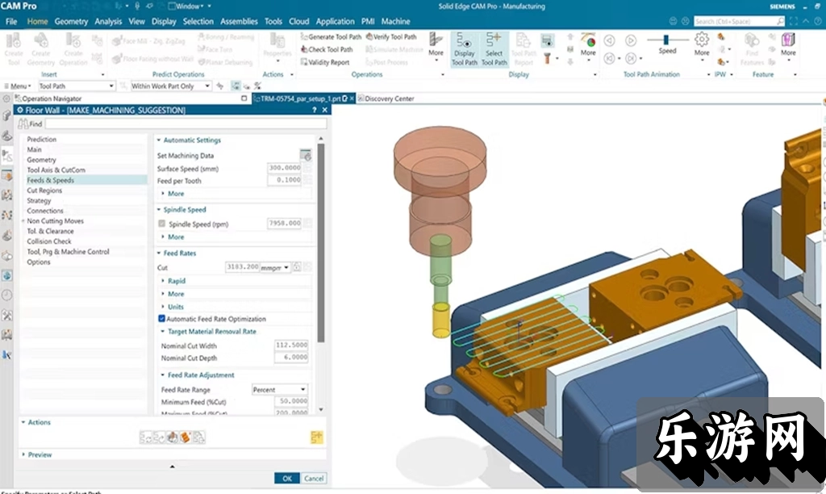Image resolution: width=826 pixels, height=494 pixels.
Task: Click the play forward animation button
Action: [631, 40]
